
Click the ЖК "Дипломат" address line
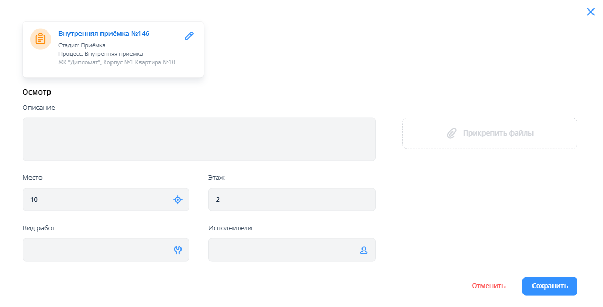click(116, 62)
